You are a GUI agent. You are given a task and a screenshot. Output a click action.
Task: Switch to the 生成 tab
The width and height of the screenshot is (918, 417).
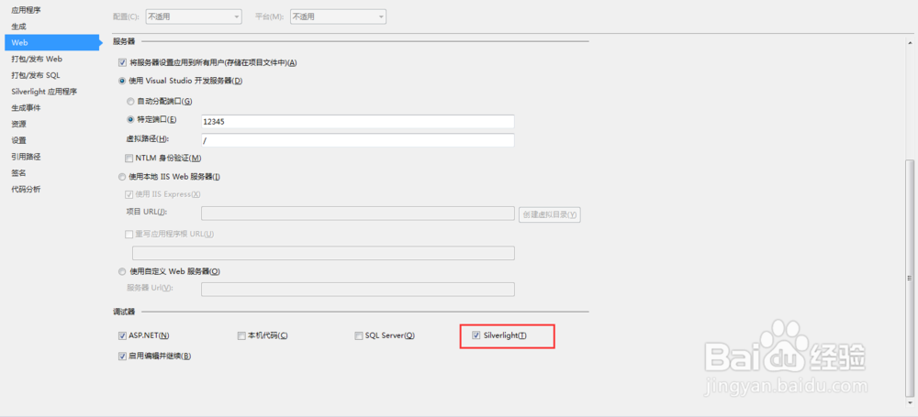[18, 27]
